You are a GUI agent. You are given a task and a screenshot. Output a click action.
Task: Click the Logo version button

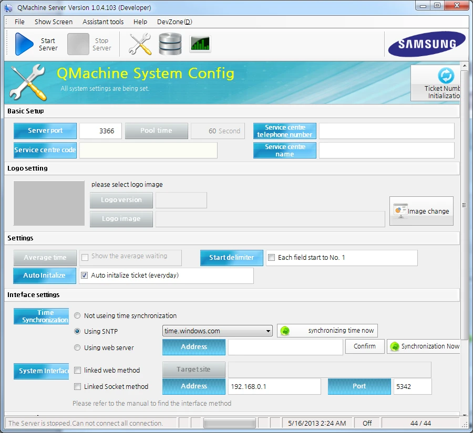[x=121, y=200]
